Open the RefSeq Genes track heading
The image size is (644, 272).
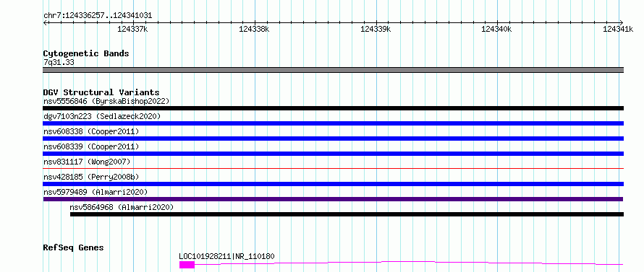coord(73,247)
